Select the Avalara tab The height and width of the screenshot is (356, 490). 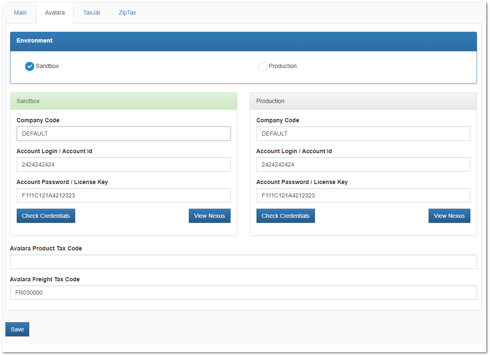point(55,13)
